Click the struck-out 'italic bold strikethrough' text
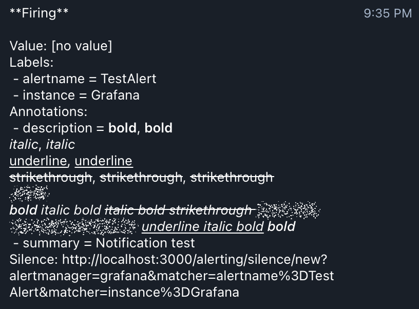419x309 pixels. coord(178,210)
